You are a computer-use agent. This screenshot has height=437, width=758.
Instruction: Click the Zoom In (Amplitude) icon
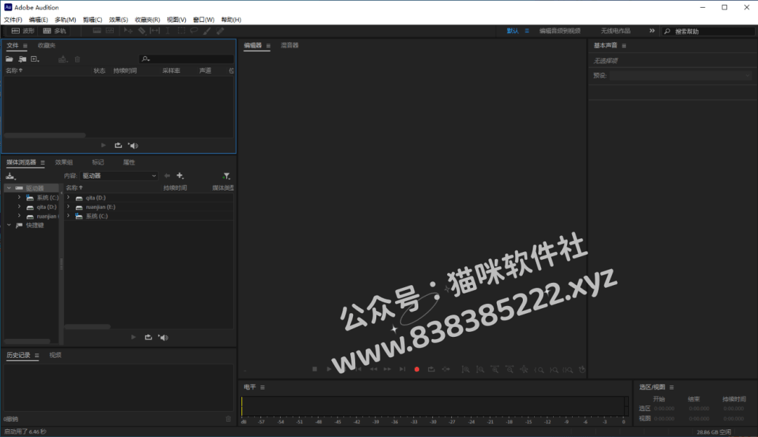tap(465, 370)
